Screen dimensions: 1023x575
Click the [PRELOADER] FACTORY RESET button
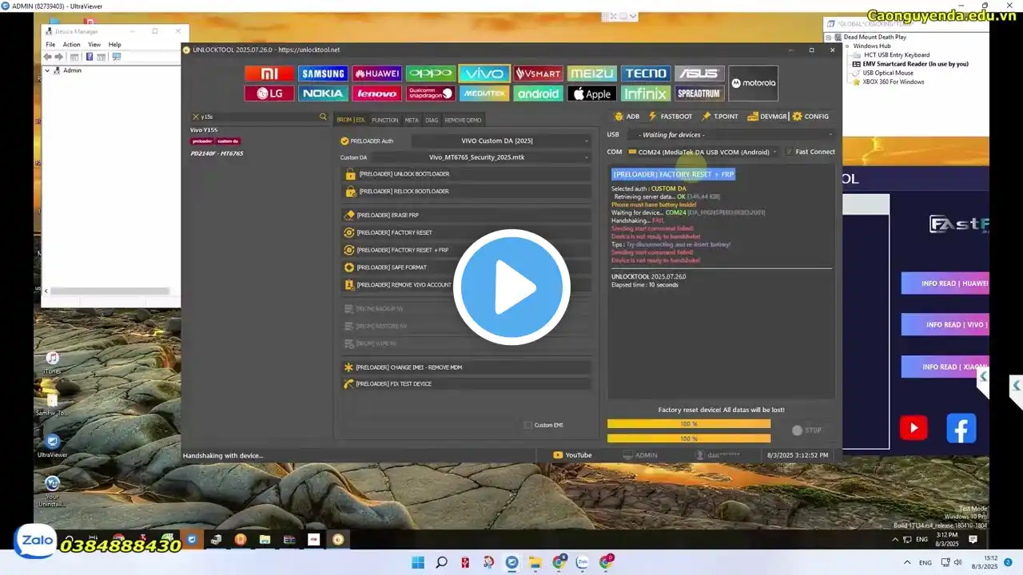[467, 233]
